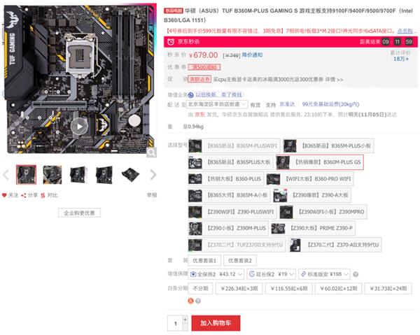Open the 全保换2 ¥43.12 warranty dropdown
The image size is (420, 335).
point(216,274)
